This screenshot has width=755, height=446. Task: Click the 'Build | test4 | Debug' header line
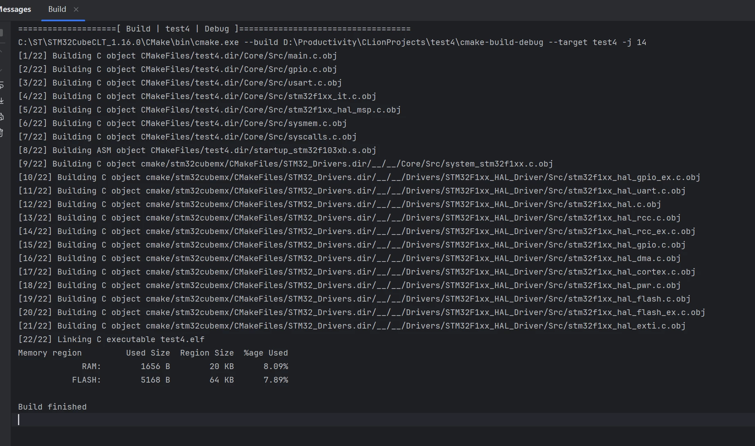[214, 29]
